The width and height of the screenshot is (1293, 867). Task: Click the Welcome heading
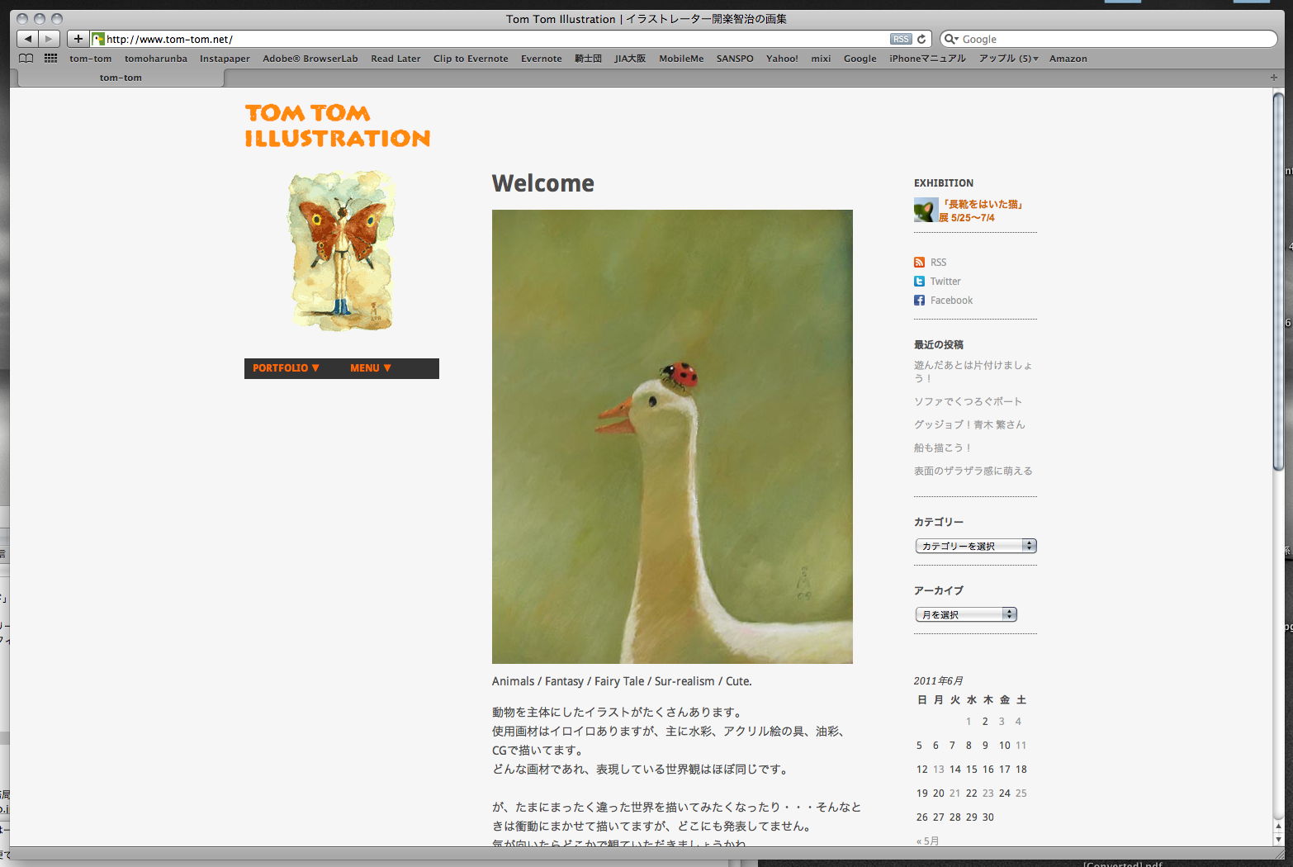pos(542,183)
